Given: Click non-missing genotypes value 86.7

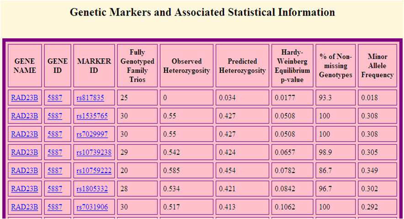Looking at the screenshot, I should click(325, 170).
